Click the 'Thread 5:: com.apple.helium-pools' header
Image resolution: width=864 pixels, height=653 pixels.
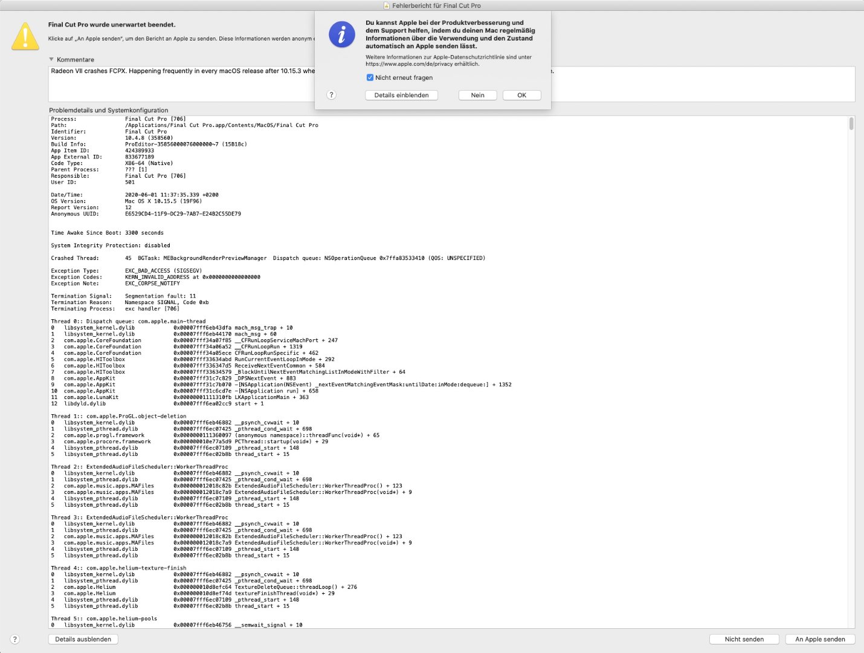[x=104, y=619]
